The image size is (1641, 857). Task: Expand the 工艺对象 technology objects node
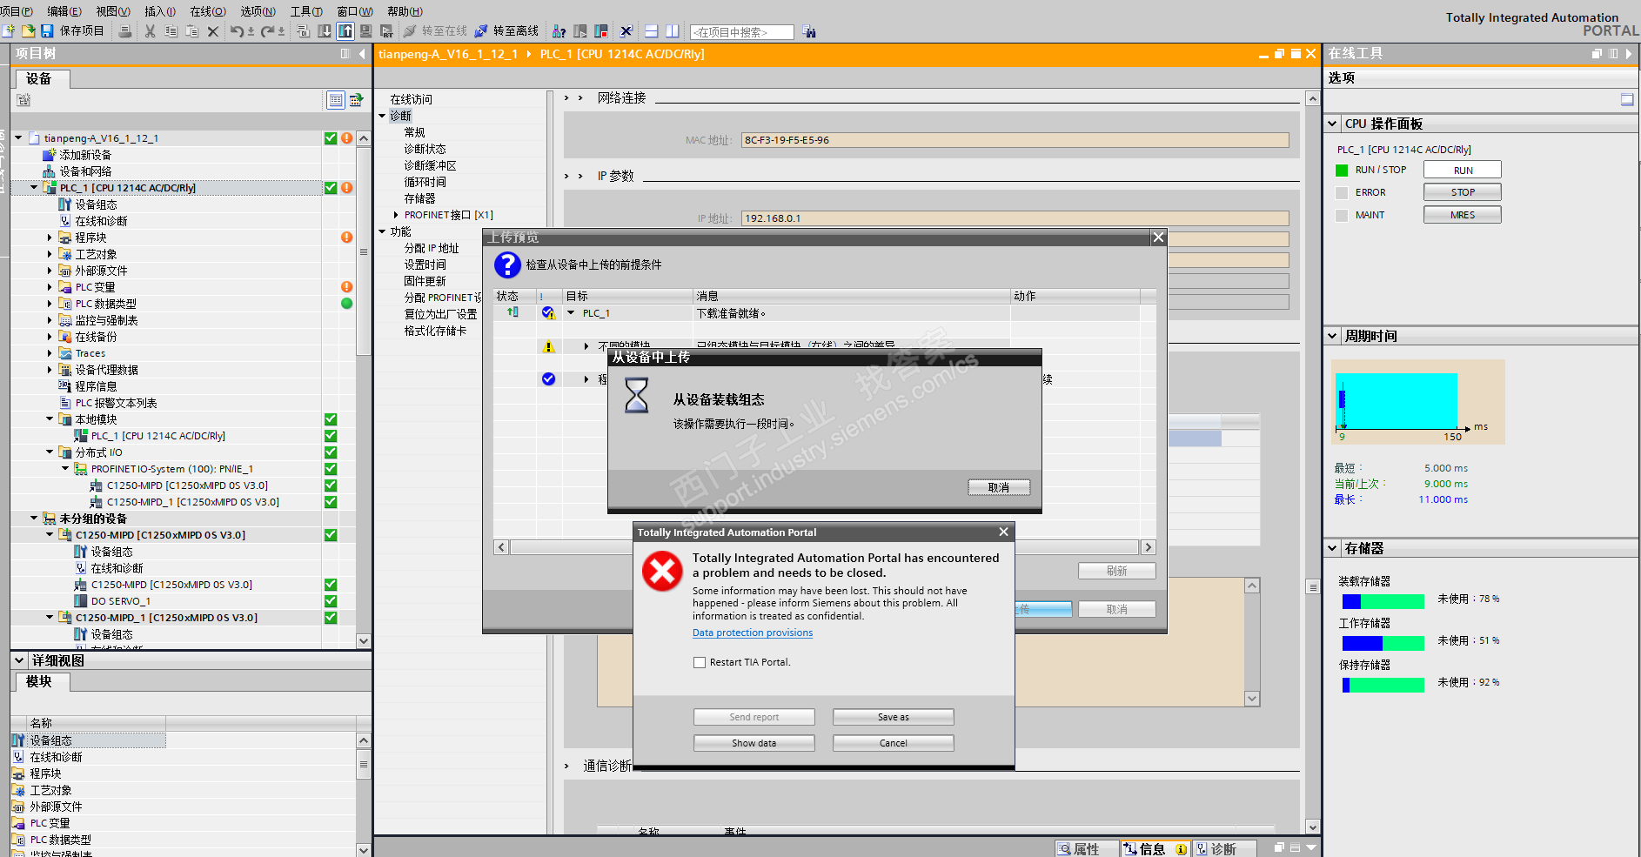point(50,254)
